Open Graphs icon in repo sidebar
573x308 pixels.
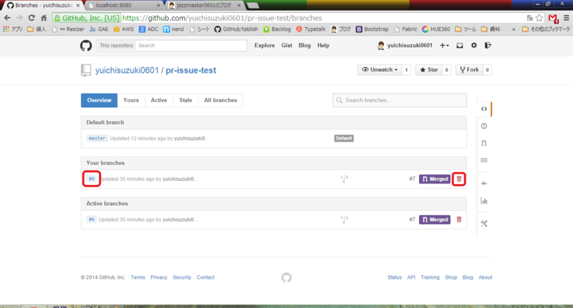coord(484,201)
